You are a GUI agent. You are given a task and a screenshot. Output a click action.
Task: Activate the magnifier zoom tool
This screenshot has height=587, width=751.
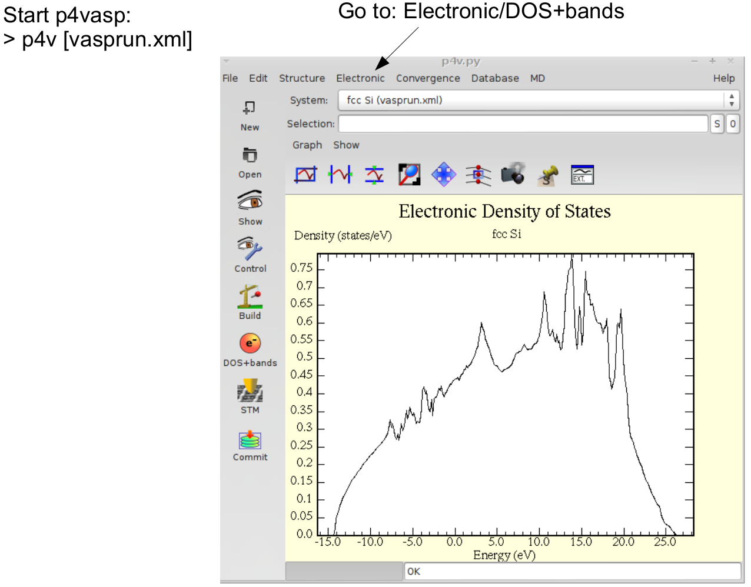[409, 175]
